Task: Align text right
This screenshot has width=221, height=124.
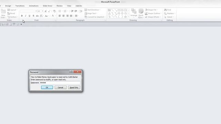Action: point(67,16)
